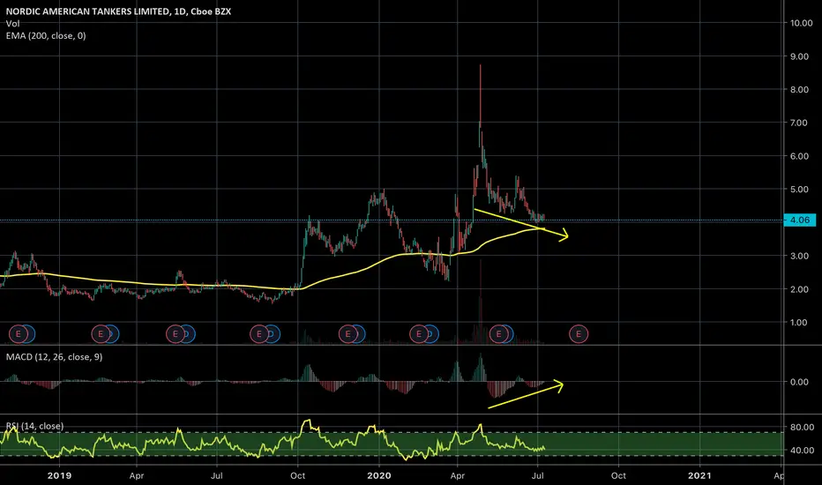This screenshot has height=485, width=822.
Task: Open the upcoming earnings marker near August 2020
Action: coord(579,334)
